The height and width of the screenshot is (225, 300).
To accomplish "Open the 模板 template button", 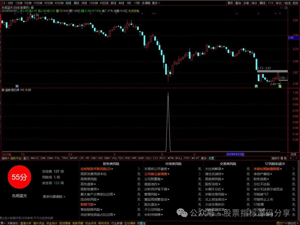I will pyautogui.click(x=284, y=158).
